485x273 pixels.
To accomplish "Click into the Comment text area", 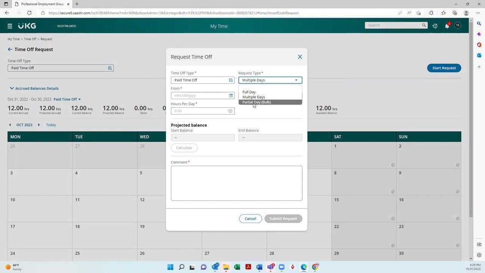I will click(x=236, y=183).
